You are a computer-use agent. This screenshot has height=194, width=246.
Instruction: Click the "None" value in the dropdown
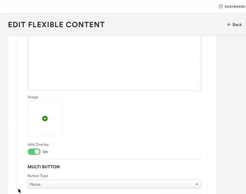(x=35, y=184)
